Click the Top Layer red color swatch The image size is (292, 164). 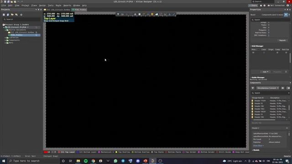(59, 152)
